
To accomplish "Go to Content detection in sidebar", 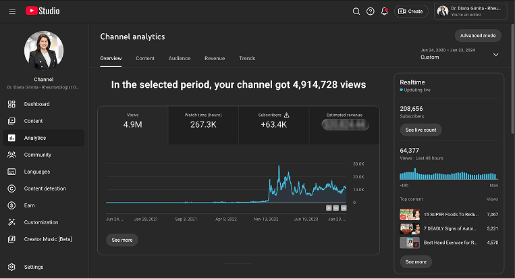I will pos(45,188).
